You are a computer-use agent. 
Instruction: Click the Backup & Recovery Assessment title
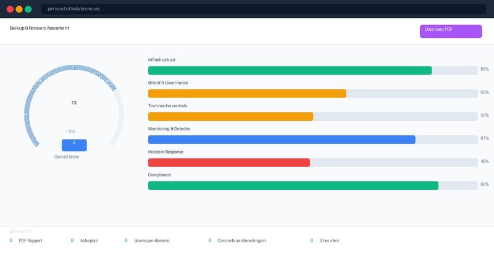coord(40,28)
